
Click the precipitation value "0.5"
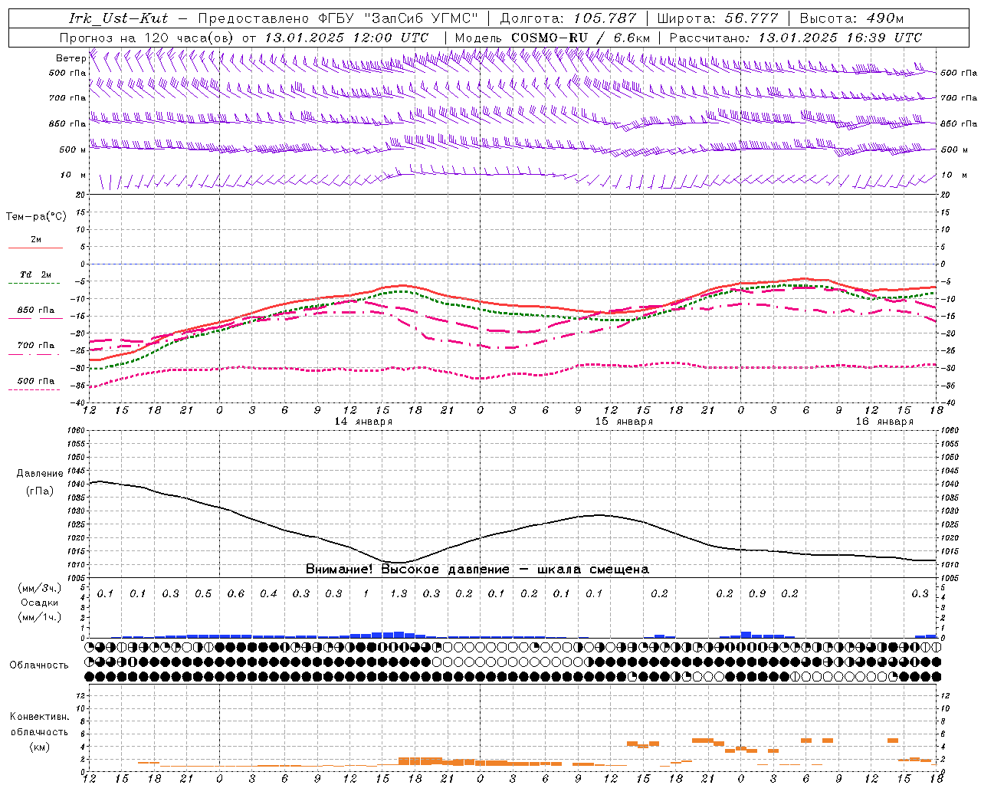203,593
